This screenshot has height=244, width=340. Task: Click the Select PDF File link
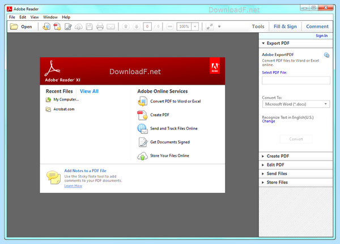(x=274, y=73)
